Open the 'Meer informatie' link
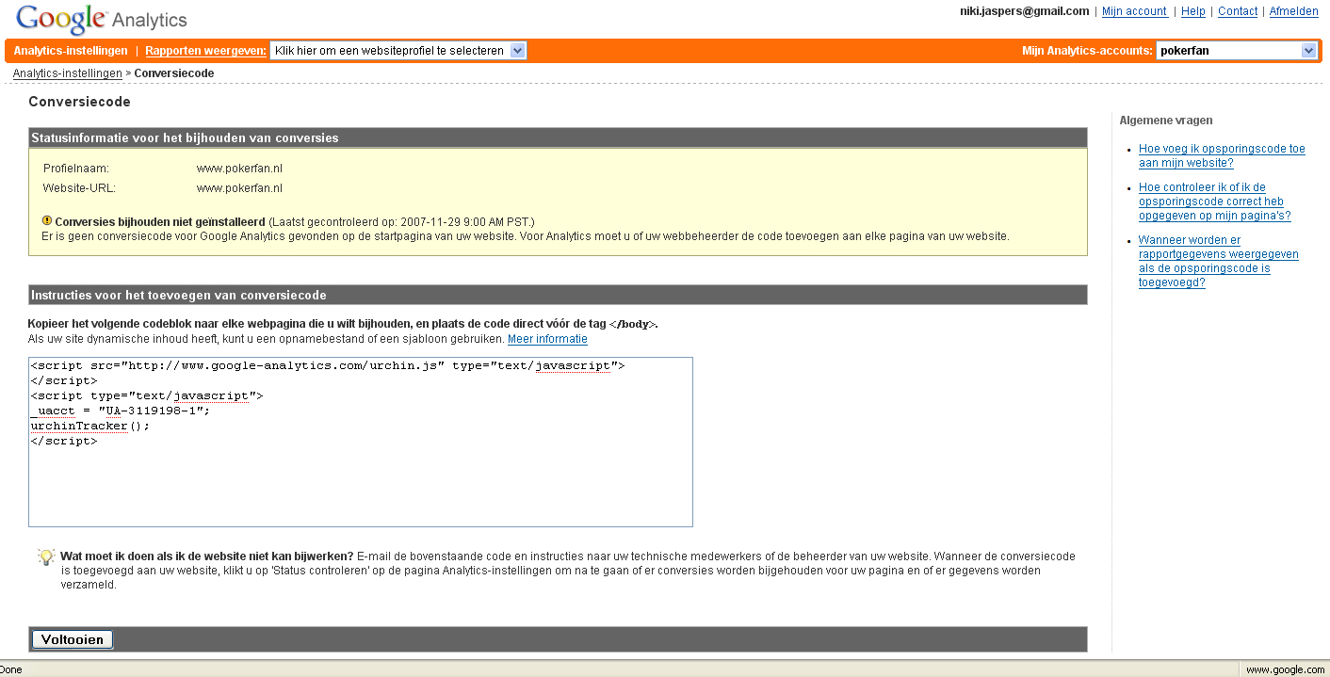 [x=547, y=339]
